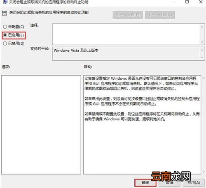The image size is (206, 188).
Task: Click the 注释: label
Action: pos(34,25)
